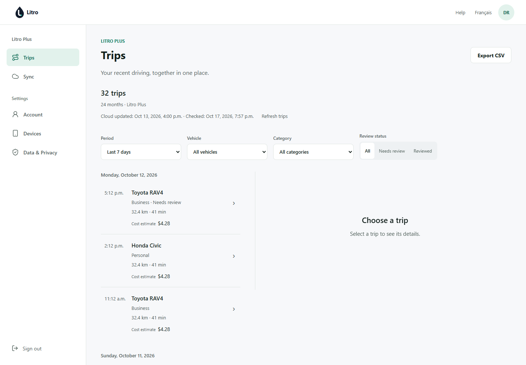Screen dimensions: 526x365
Task: Go to the Trips sidebar item
Action: pos(43,57)
